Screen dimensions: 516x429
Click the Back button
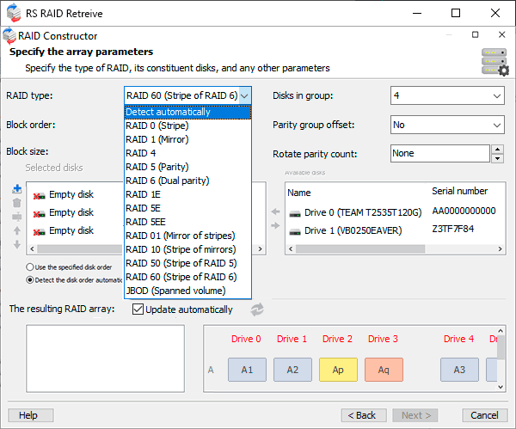(x=365, y=415)
